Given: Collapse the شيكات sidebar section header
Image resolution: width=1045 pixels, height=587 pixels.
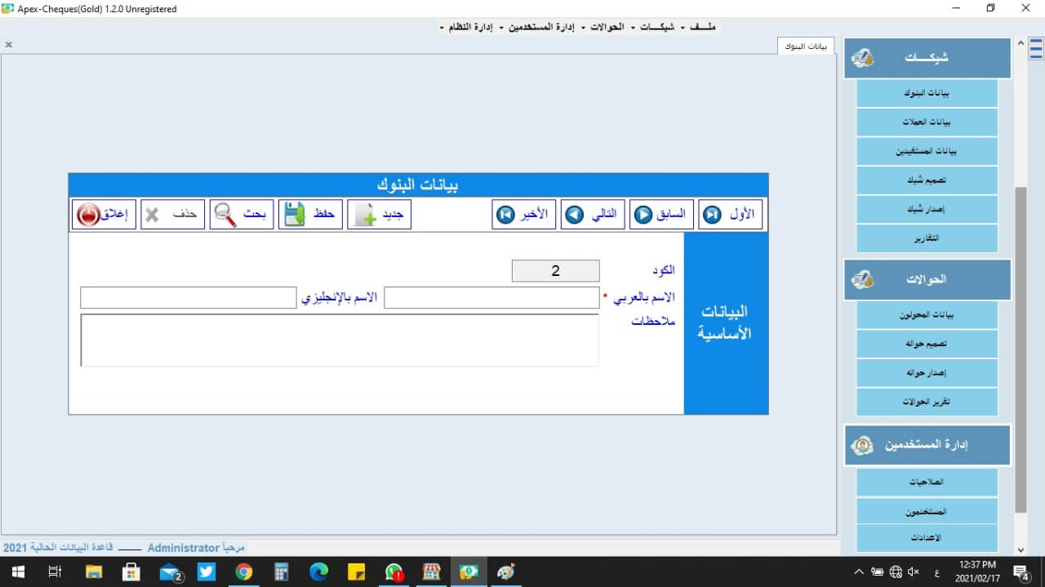Looking at the screenshot, I should tap(927, 58).
